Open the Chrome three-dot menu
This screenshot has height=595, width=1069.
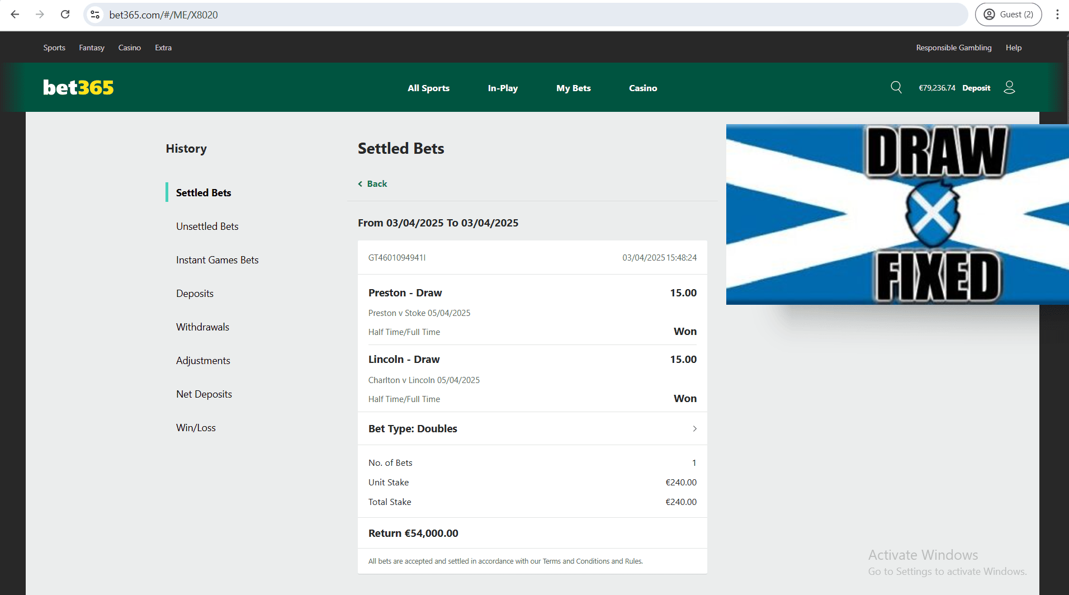click(1057, 15)
